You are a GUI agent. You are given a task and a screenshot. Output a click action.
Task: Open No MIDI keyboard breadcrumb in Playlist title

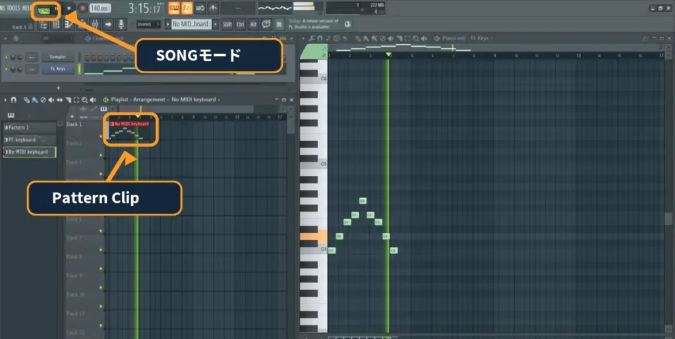[x=194, y=99]
